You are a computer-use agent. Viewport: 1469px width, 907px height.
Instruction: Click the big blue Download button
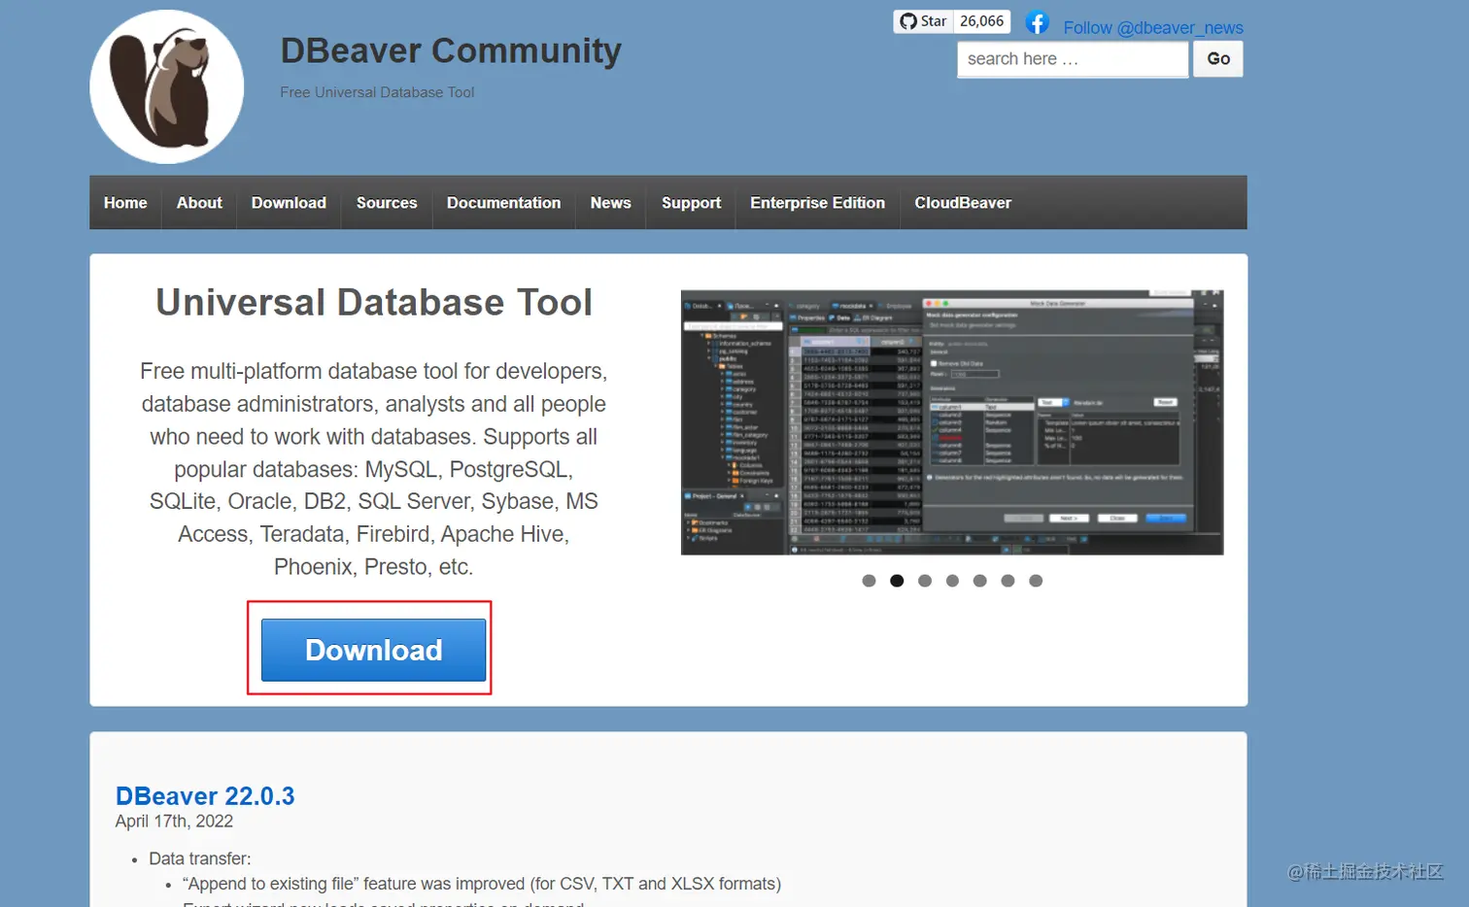pos(373,650)
